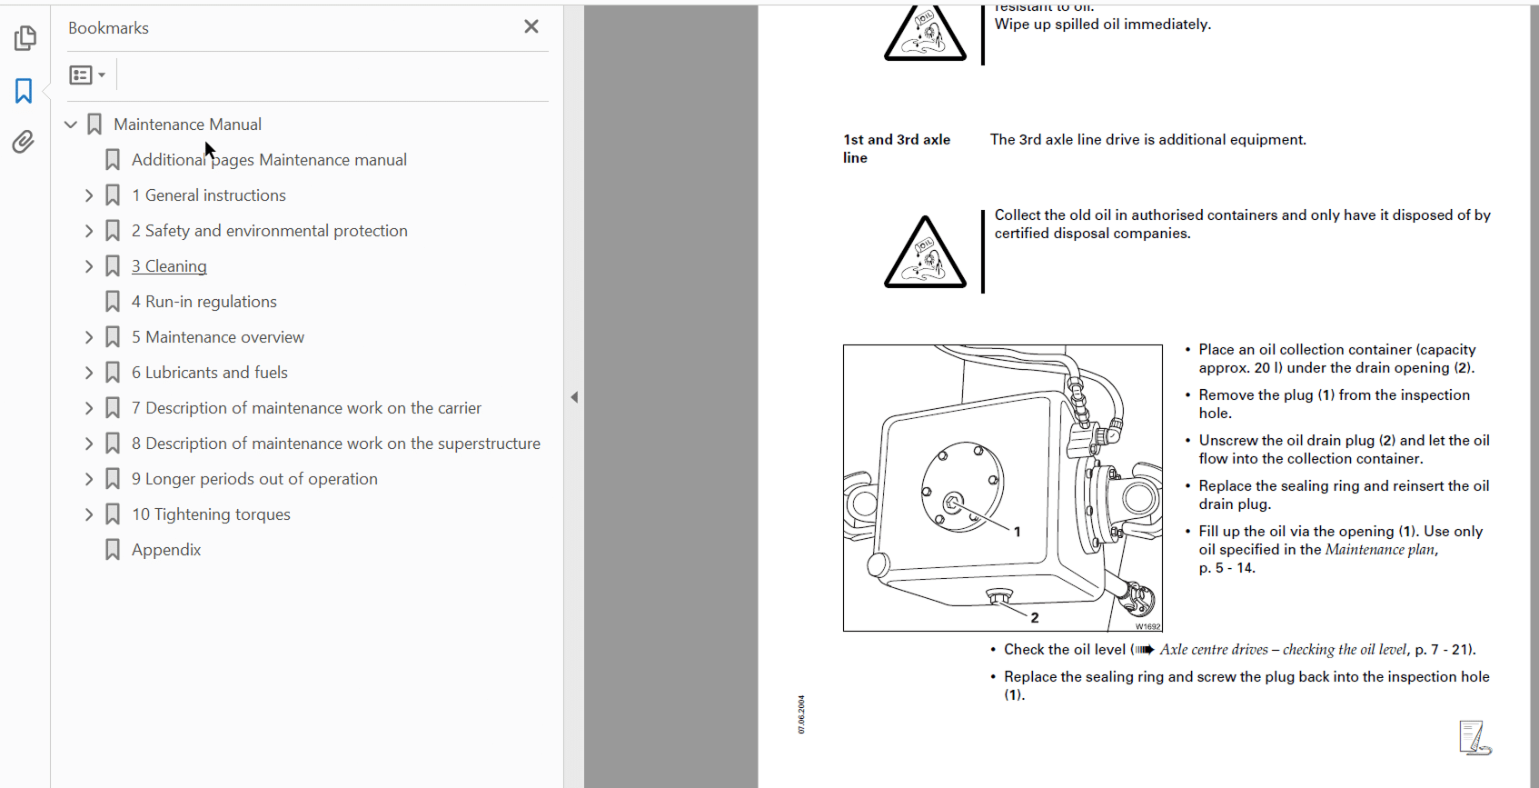
Task: Click bookmark icon beside 8 Description superstructure entry
Action: [113, 444]
